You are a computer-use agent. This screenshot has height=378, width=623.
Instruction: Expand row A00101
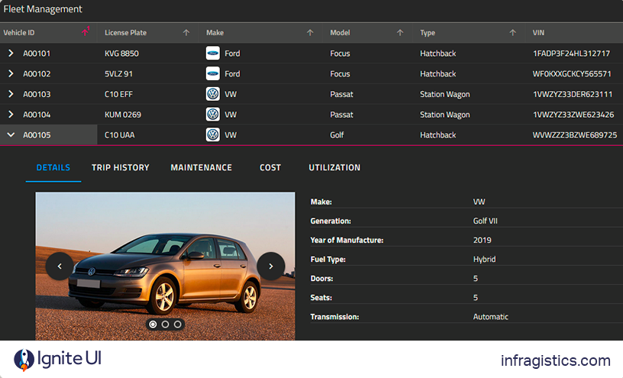[11, 53]
